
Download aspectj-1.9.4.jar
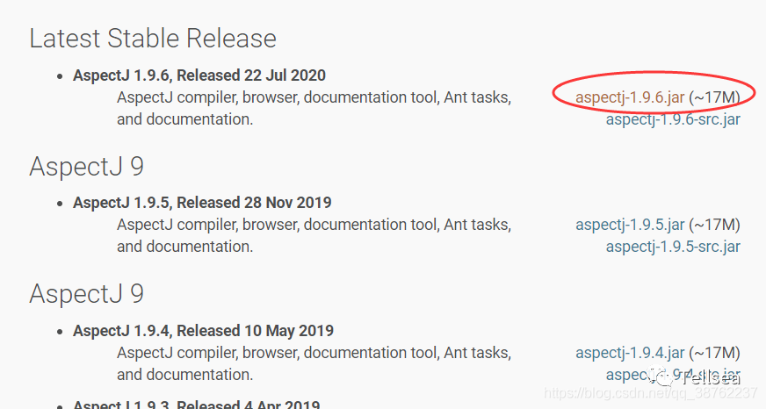(x=629, y=353)
